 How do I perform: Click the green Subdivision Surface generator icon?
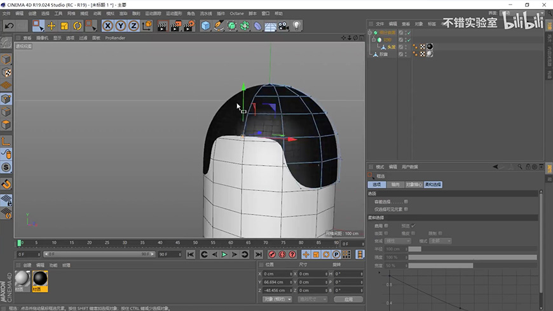(x=232, y=26)
